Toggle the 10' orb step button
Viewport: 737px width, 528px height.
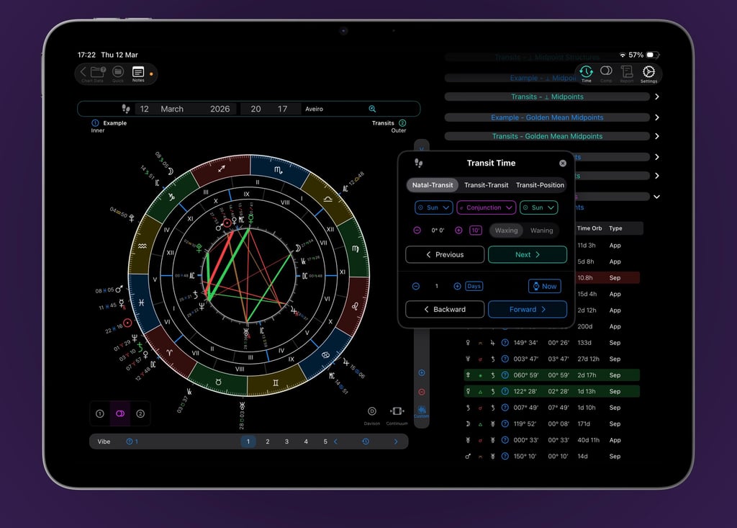tap(476, 230)
